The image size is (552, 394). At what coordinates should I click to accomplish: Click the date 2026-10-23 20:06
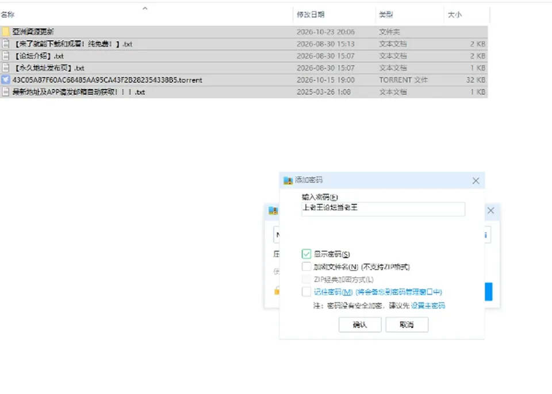point(325,32)
